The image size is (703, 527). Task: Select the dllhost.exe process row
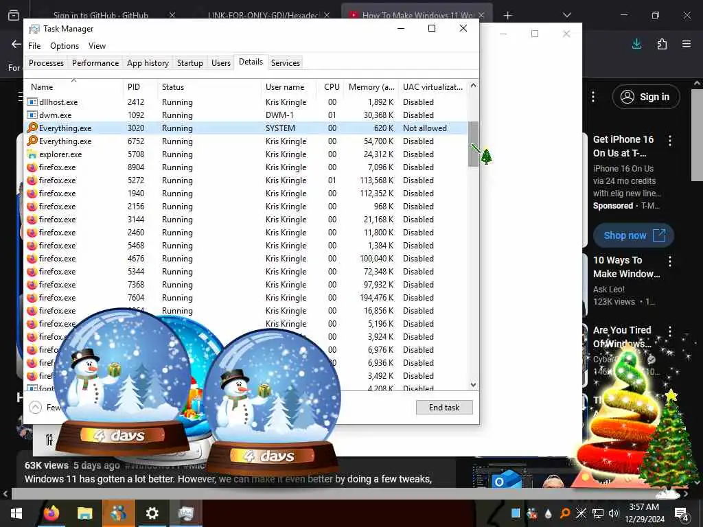(246, 102)
